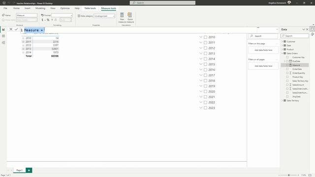This screenshot has height=177, width=315.
Task: Select the Measure field in data list
Action: (x=295, y=65)
